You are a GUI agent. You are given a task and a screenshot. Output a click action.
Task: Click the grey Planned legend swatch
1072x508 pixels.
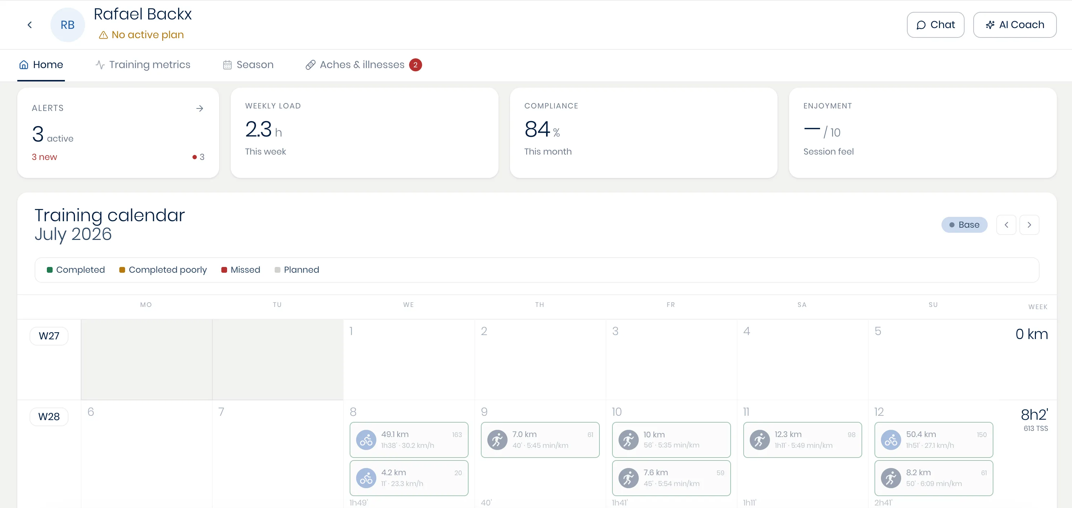click(277, 270)
